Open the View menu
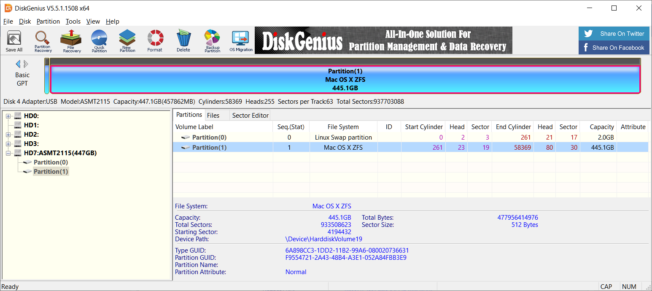The width and height of the screenshot is (652, 291). pyautogui.click(x=93, y=22)
